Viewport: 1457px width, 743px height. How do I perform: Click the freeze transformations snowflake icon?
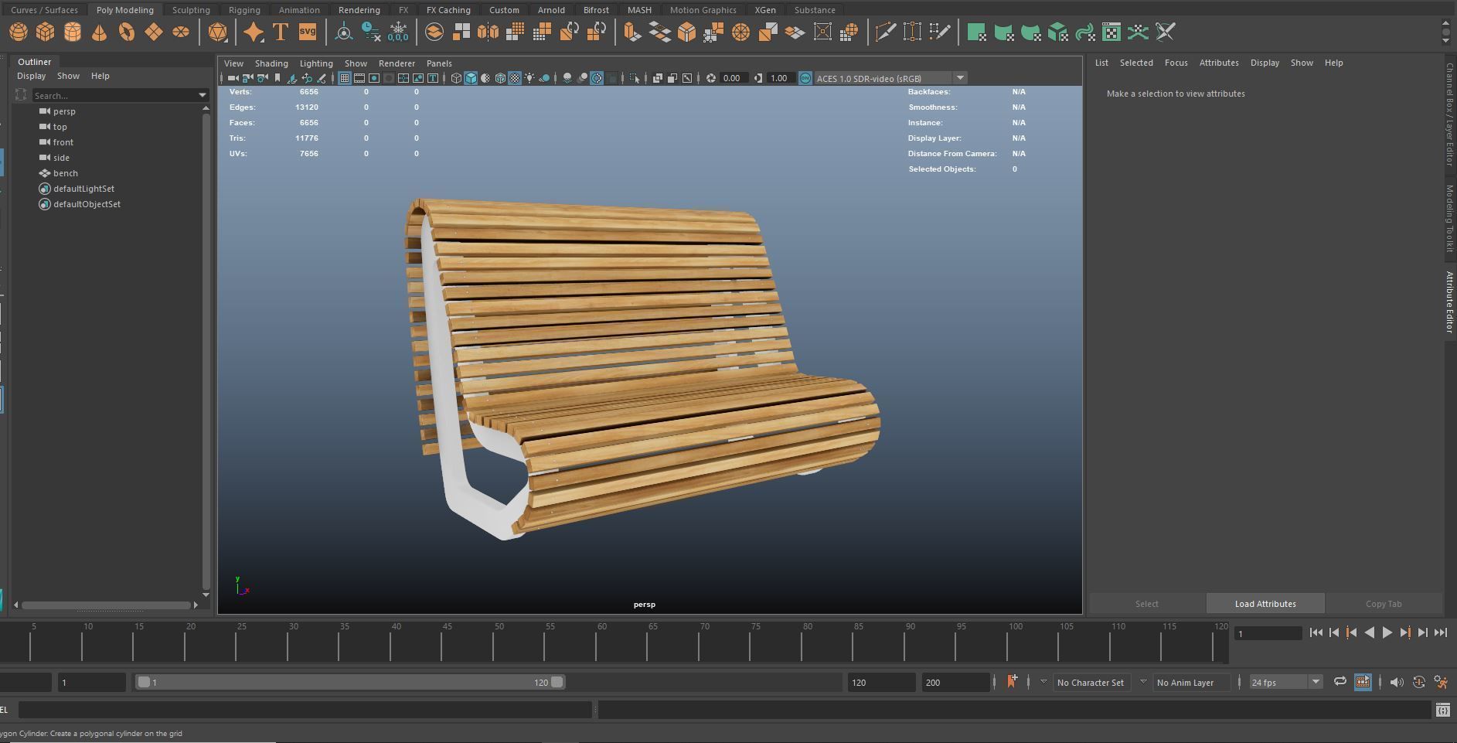[398, 32]
